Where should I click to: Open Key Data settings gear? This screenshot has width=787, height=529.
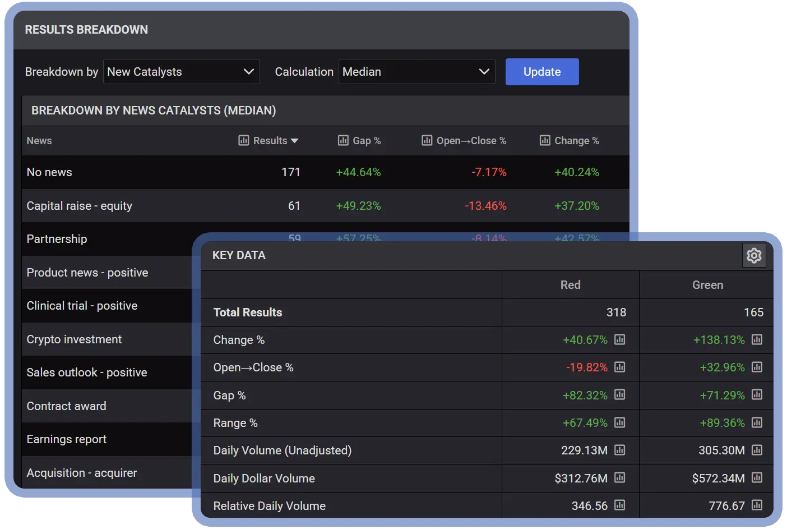click(754, 256)
